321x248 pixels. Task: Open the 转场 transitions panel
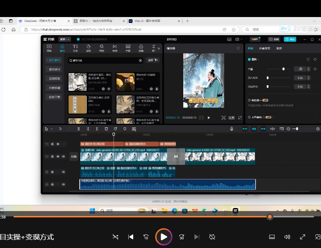click(x=115, y=48)
